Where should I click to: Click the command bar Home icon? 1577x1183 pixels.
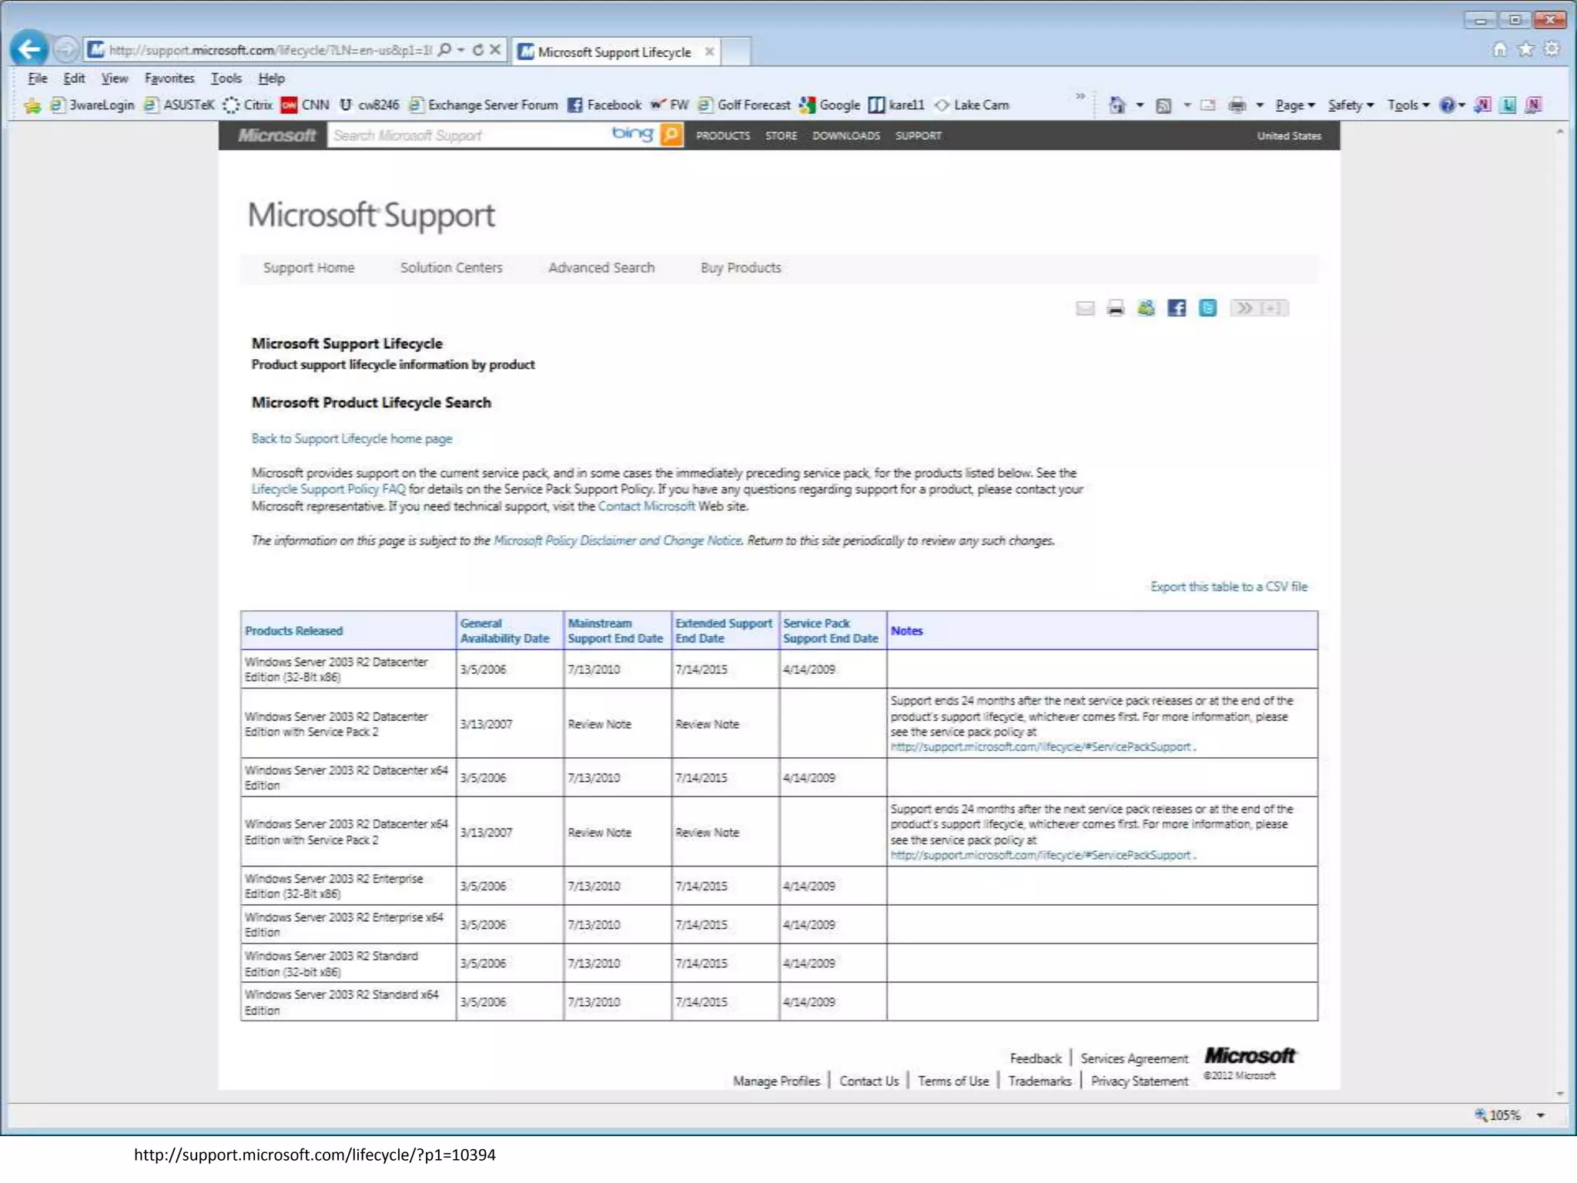pyautogui.click(x=1117, y=106)
